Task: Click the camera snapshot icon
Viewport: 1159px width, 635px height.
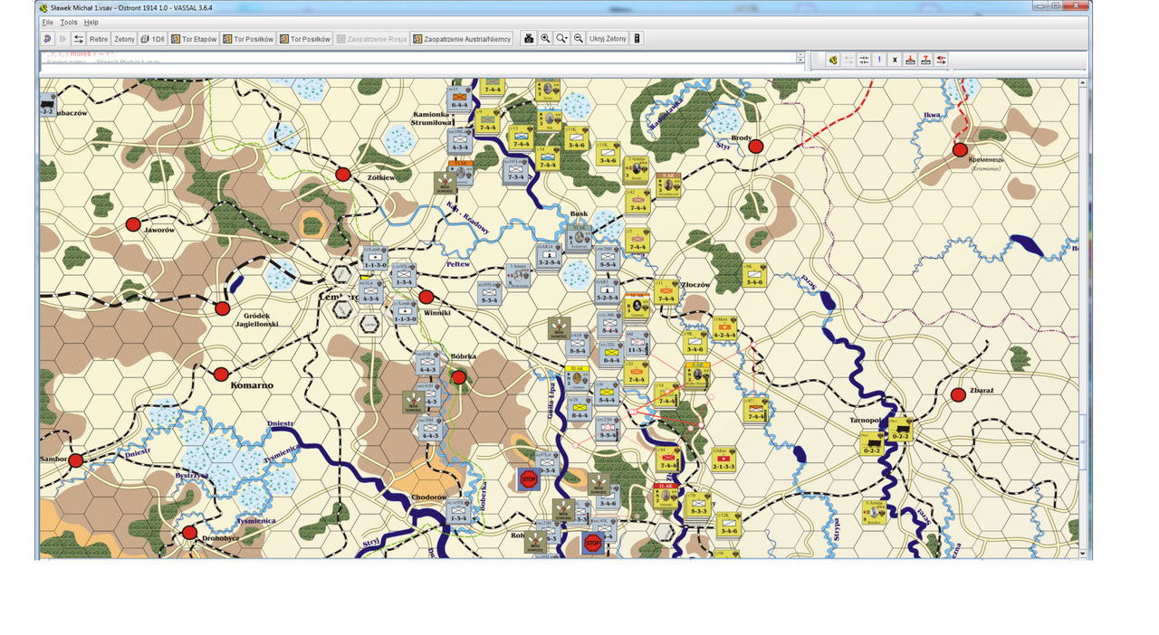Action: point(530,39)
